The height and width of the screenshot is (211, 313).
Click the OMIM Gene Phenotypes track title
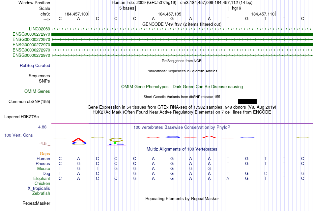(182, 87)
